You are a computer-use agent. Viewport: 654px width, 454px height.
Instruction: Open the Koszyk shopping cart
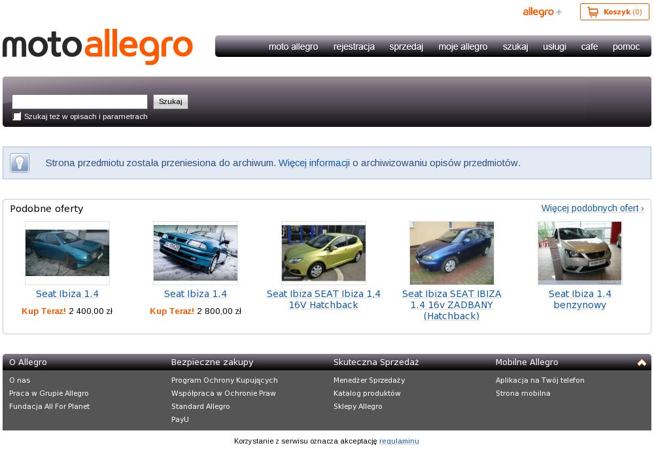point(614,12)
